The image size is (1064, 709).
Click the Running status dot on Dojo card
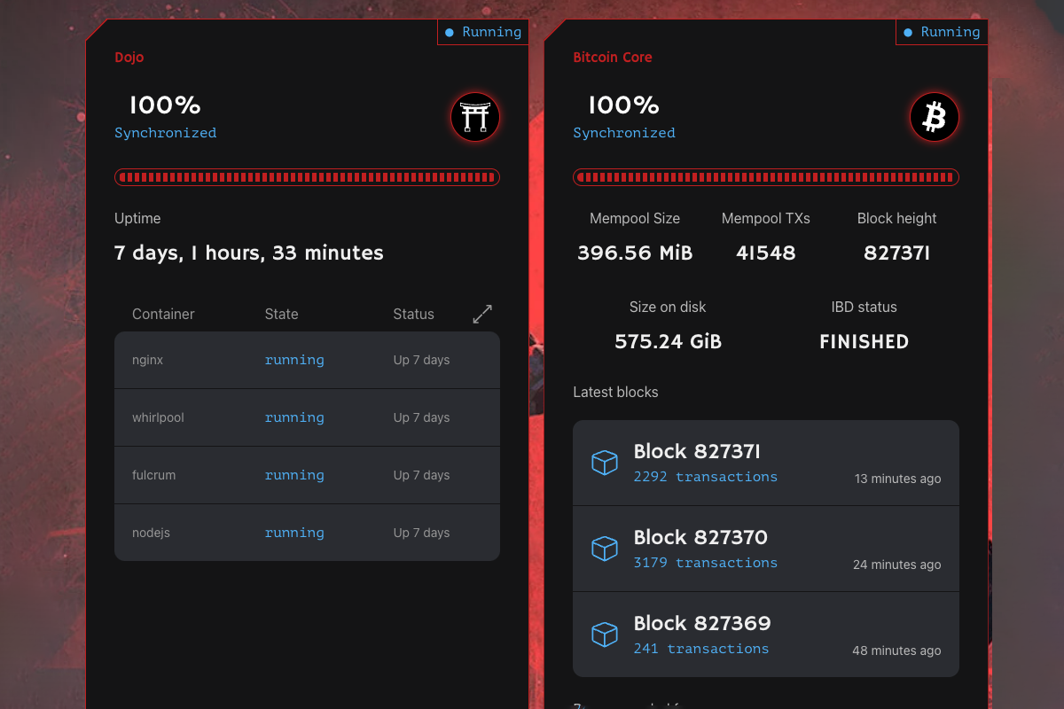450,33
